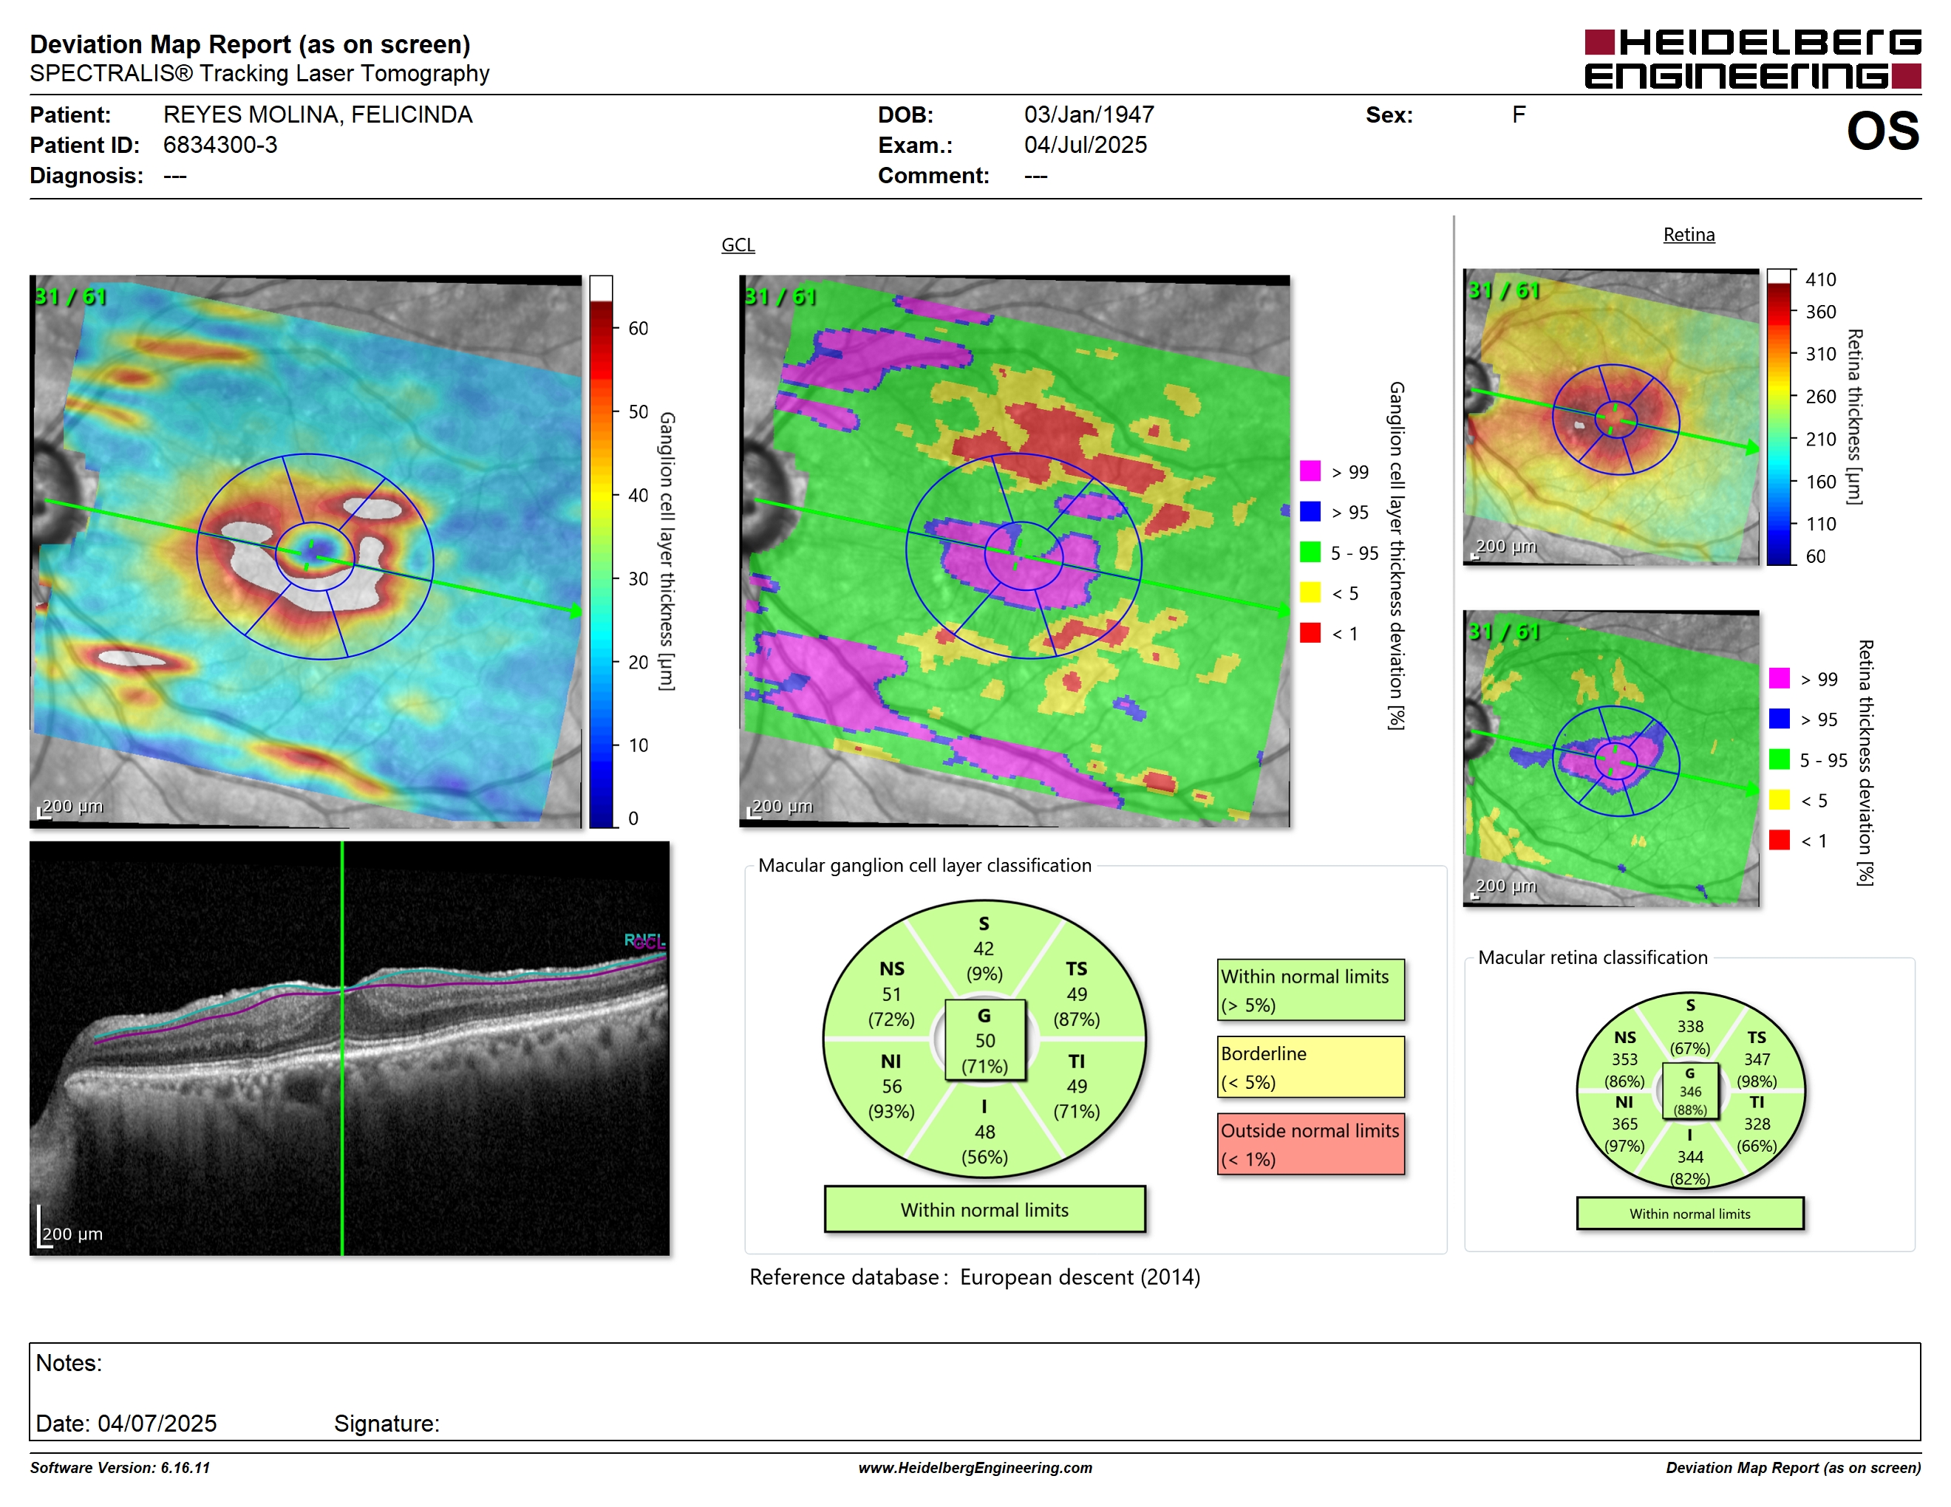Screen dimensions: 1951x1507
Task: Click the OS eye laterality label
Action: click(1882, 131)
